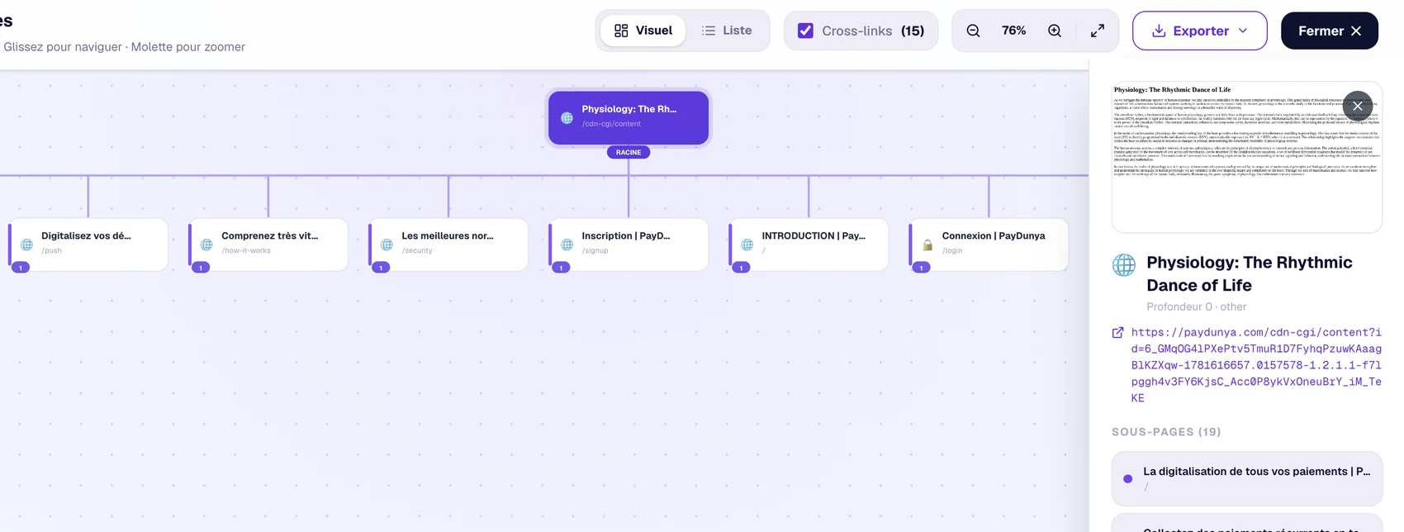Expand the badge under Comprenez très vit... node

[201, 268]
